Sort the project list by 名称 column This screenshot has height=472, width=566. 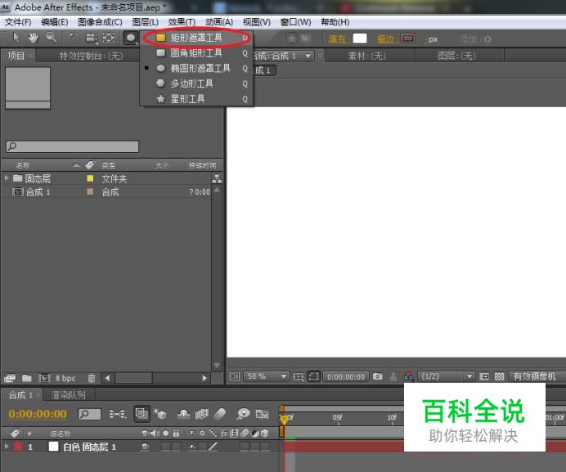pyautogui.click(x=23, y=165)
